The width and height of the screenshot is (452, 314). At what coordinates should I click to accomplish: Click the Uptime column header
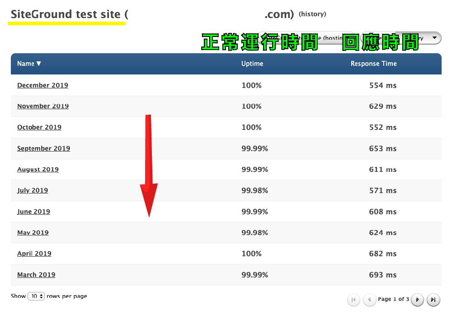click(x=252, y=64)
